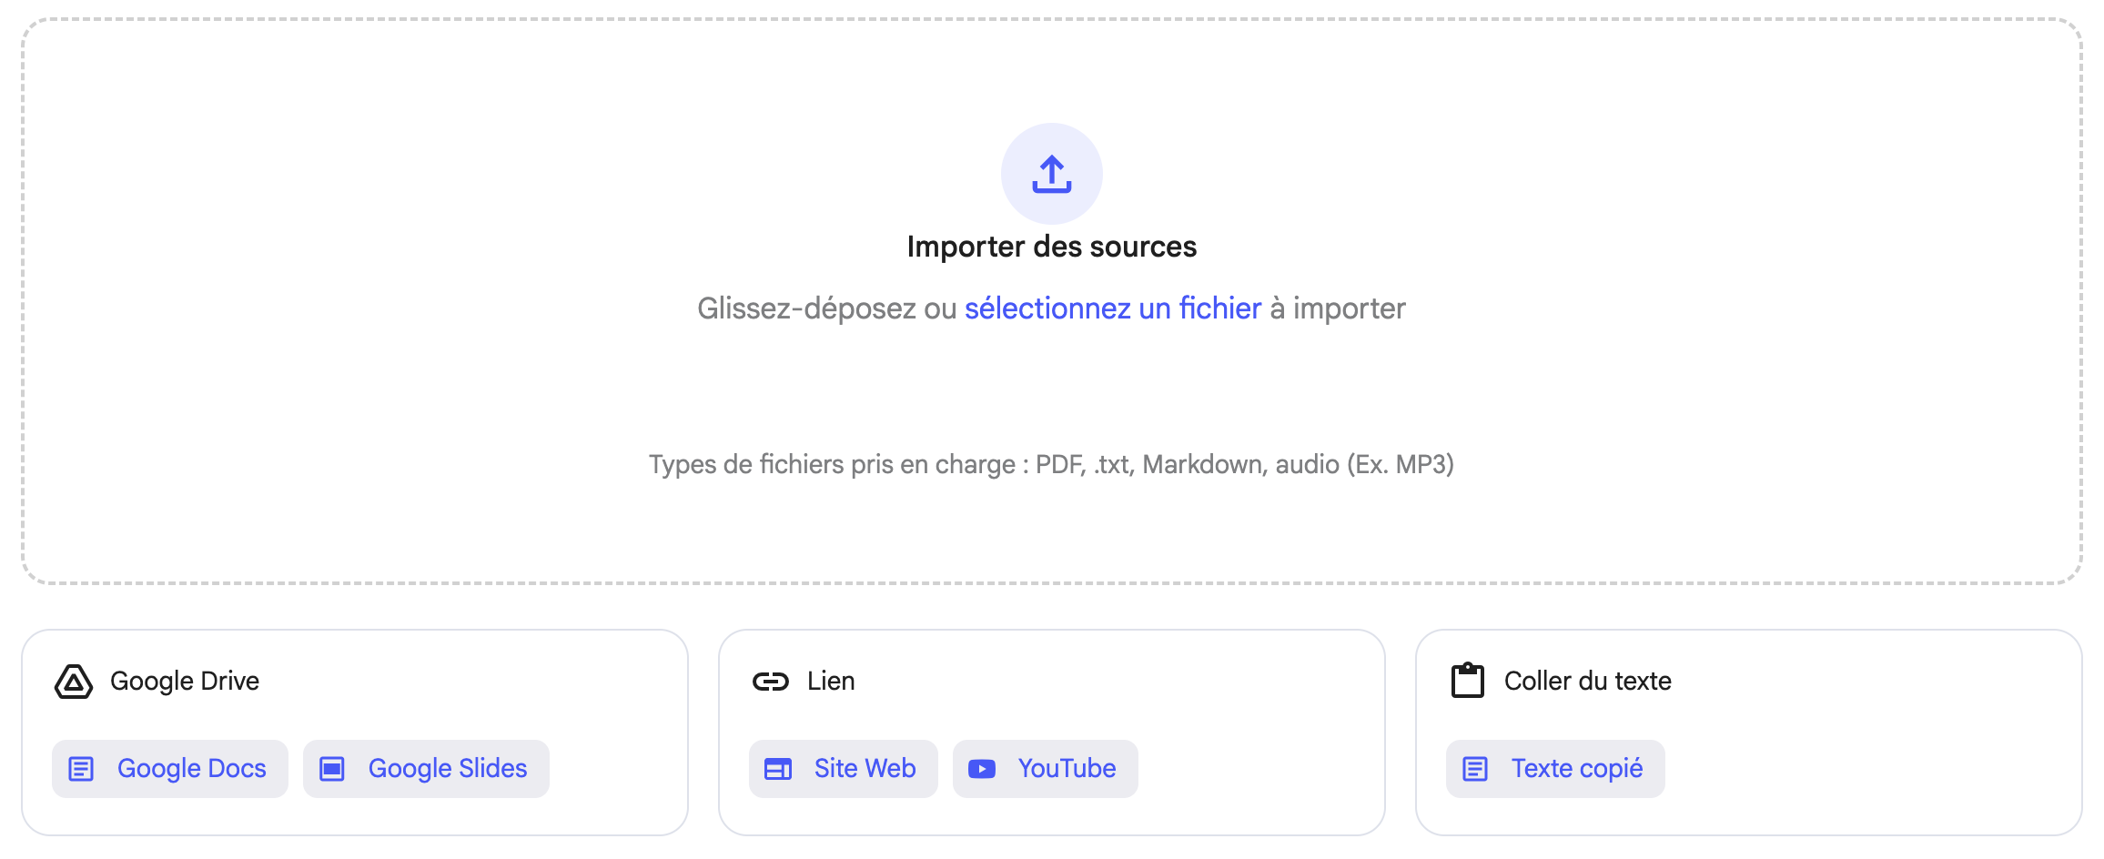The width and height of the screenshot is (2104, 859).
Task: Click the Lien card label
Action: 829,681
